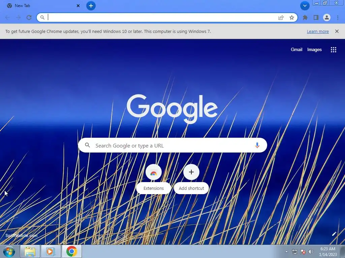This screenshot has width=345, height=258.
Task: Open Google Images link
Action: (x=314, y=50)
